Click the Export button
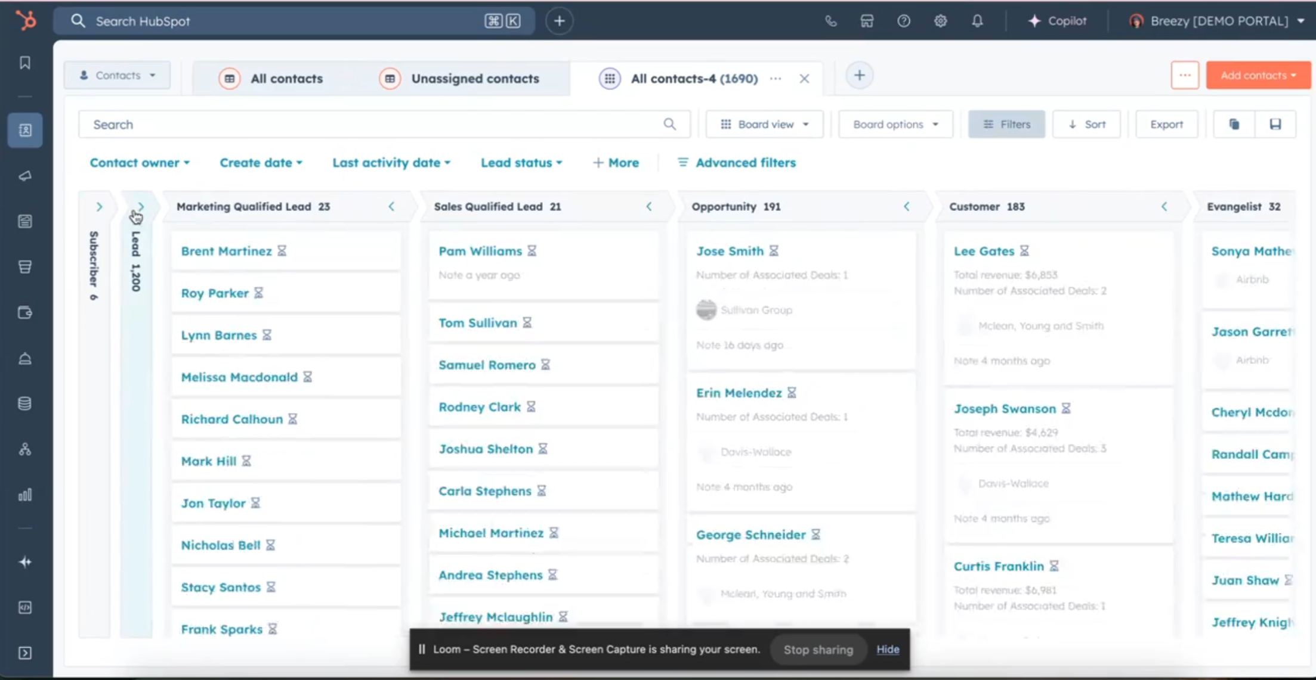 (1166, 124)
